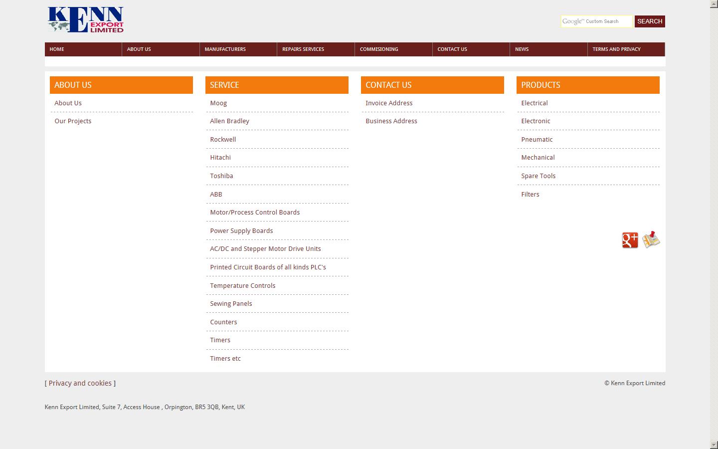Visit the Allen Bradley service link
The height and width of the screenshot is (449, 718).
coord(229,121)
